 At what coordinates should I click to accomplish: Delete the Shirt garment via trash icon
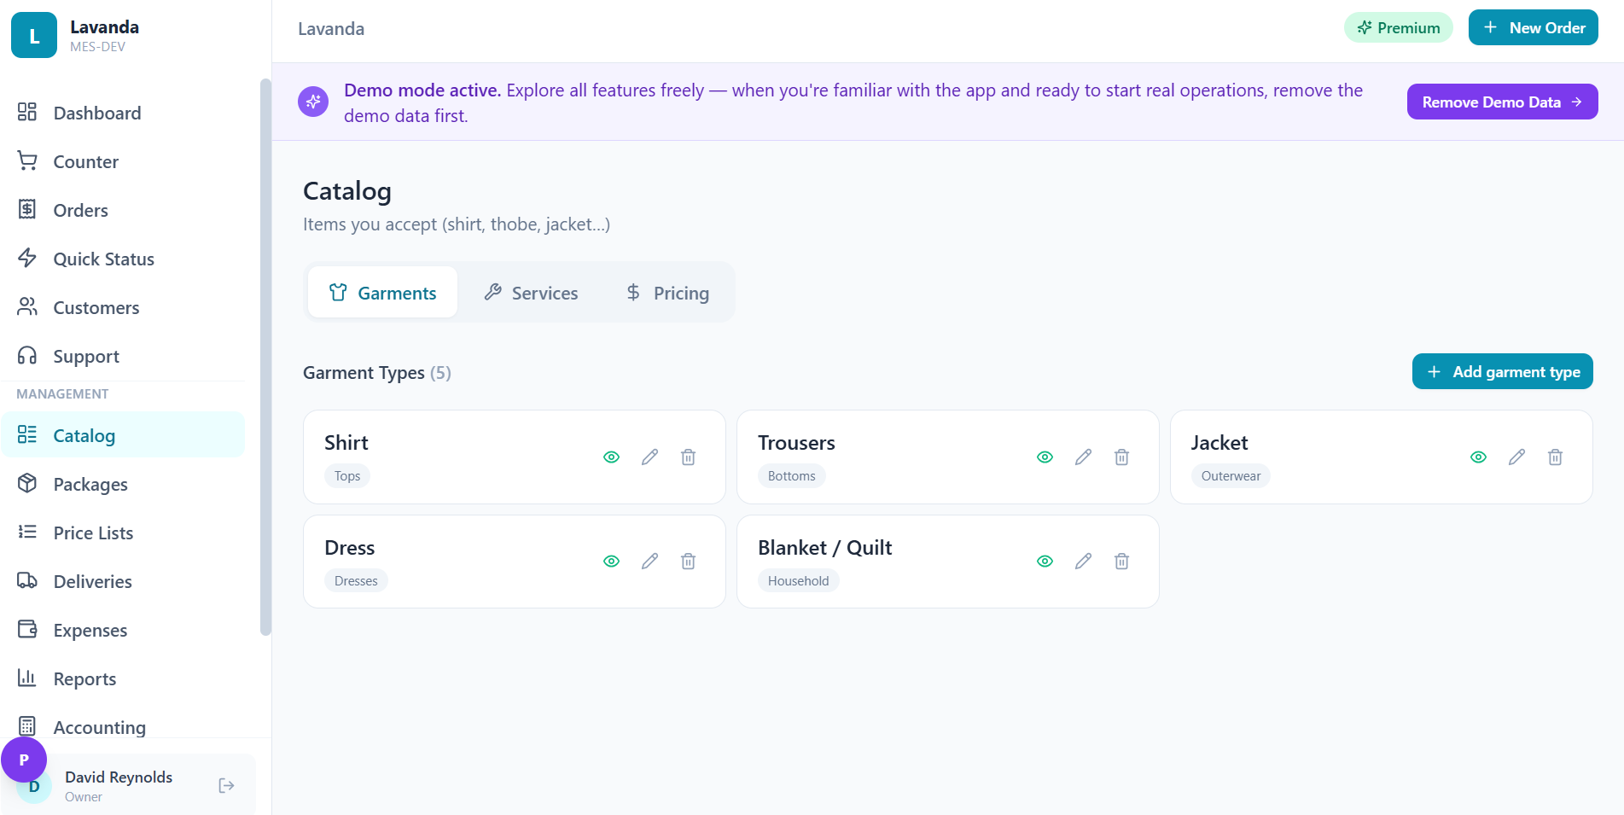coord(688,457)
